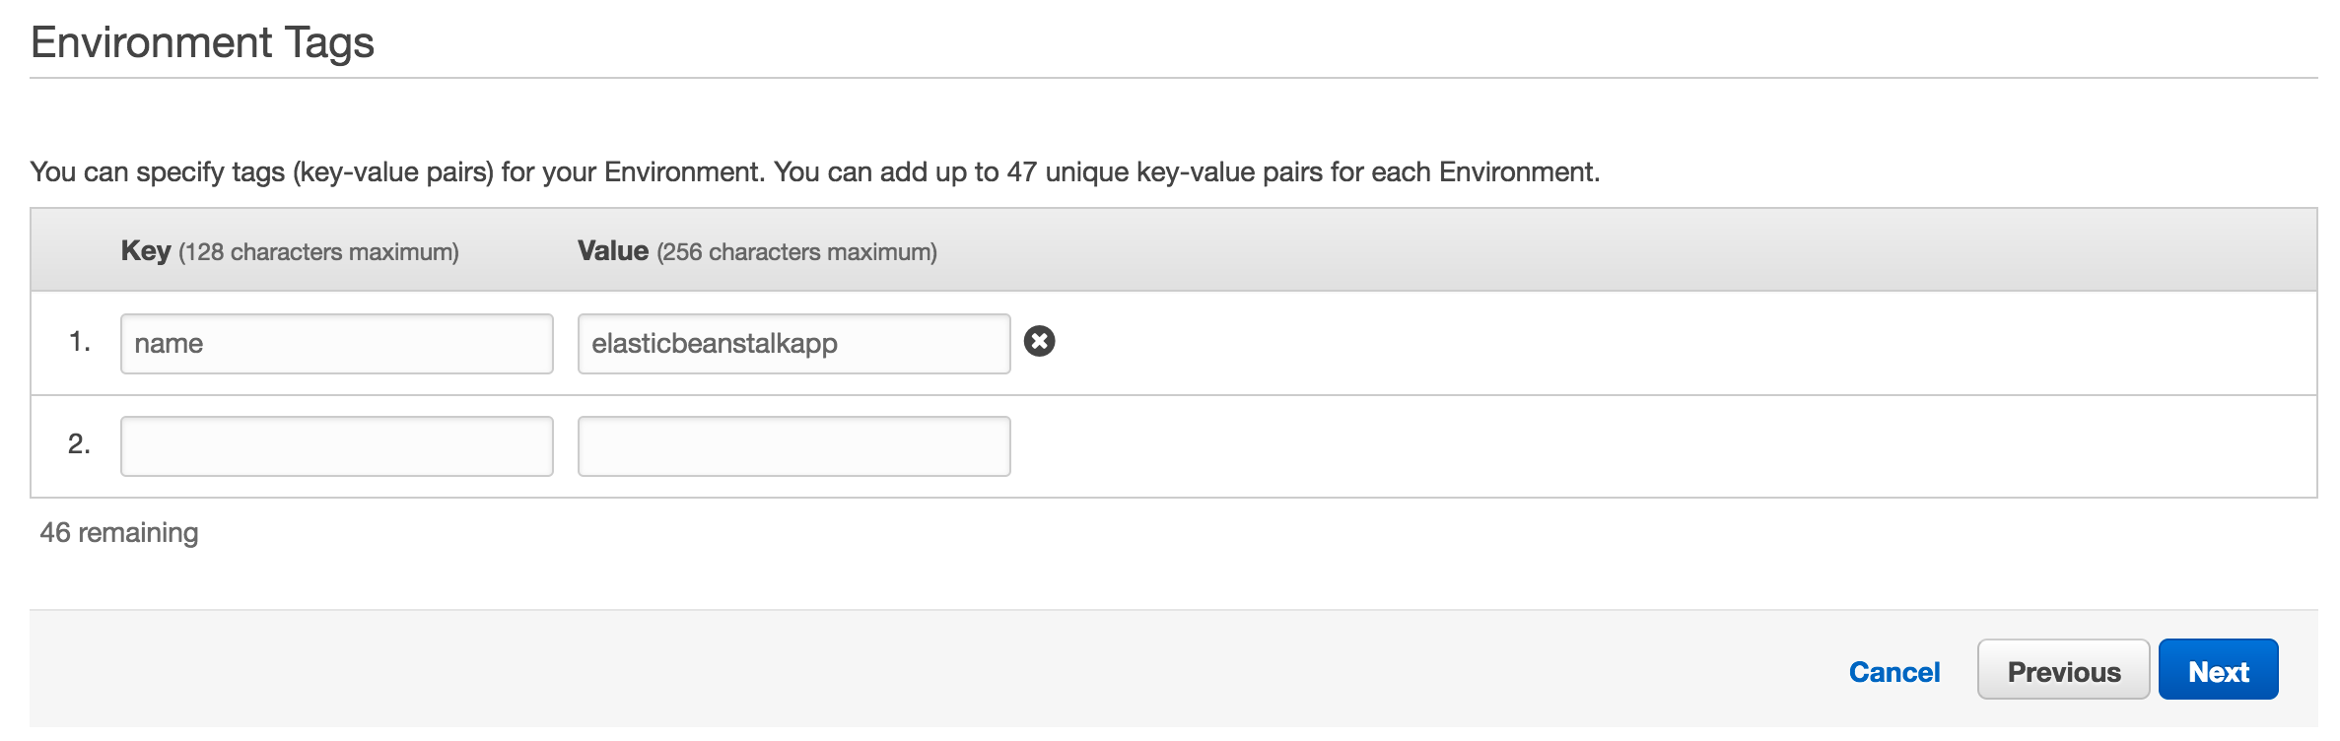The image size is (2340, 741).
Task: Click the tag deletion icon next to the Value field
Action: 1040,342
